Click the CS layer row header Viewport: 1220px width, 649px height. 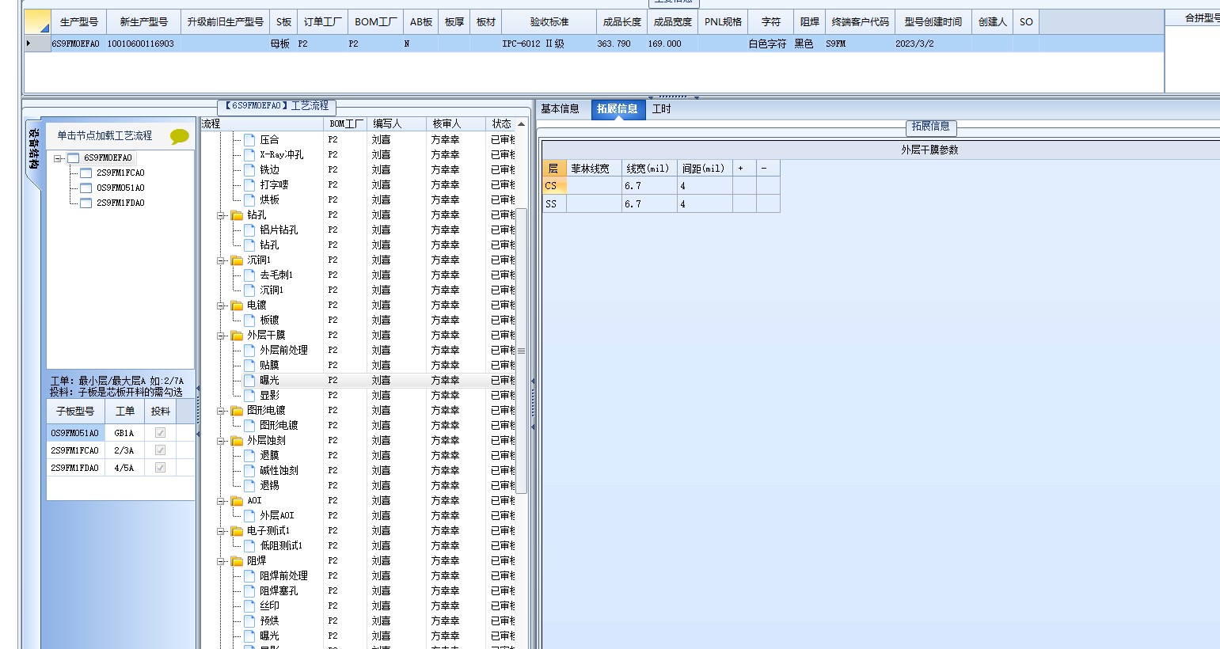point(554,186)
